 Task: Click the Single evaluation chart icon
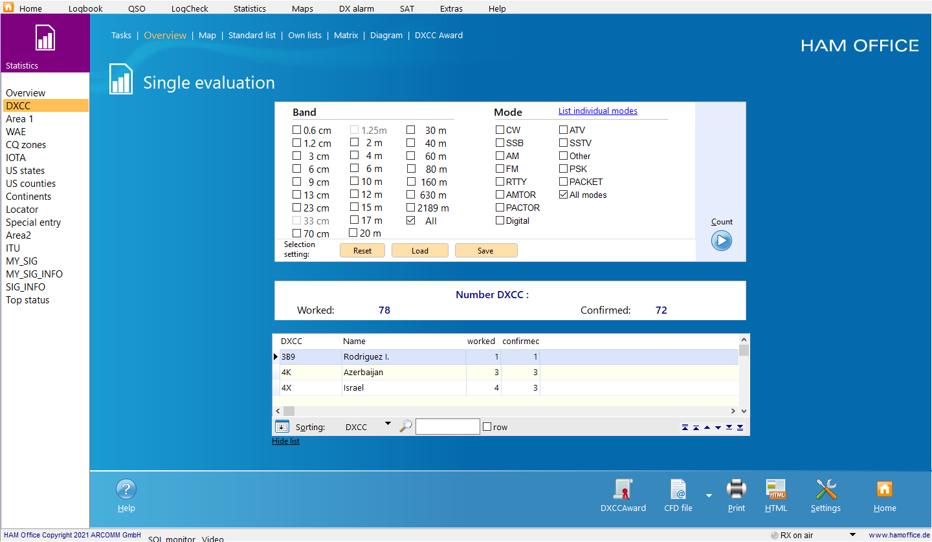121,79
